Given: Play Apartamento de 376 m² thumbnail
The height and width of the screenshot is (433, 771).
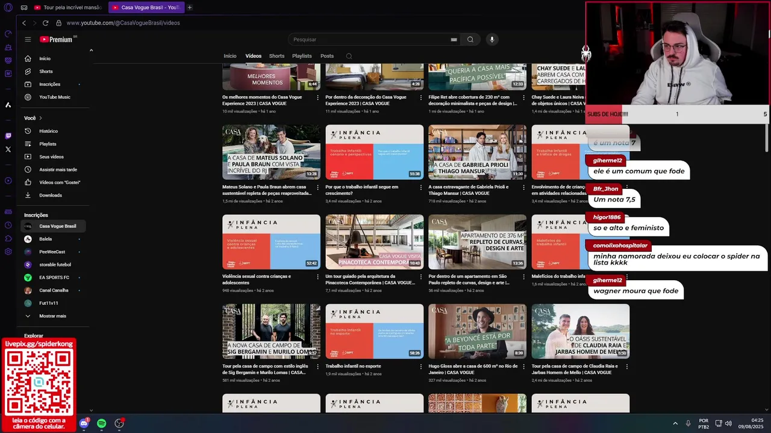Looking at the screenshot, I should click(x=477, y=242).
